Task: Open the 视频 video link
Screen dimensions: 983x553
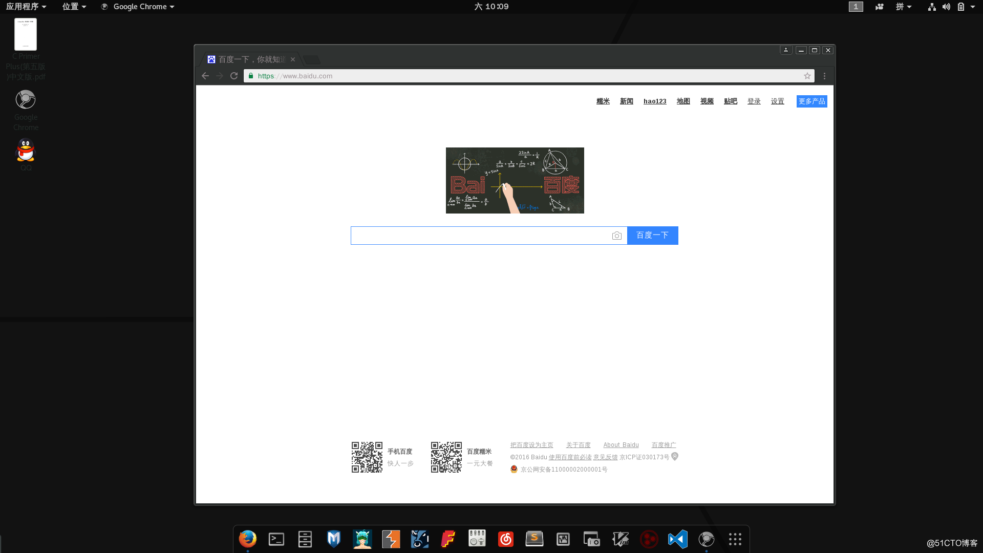Action: tap(707, 101)
